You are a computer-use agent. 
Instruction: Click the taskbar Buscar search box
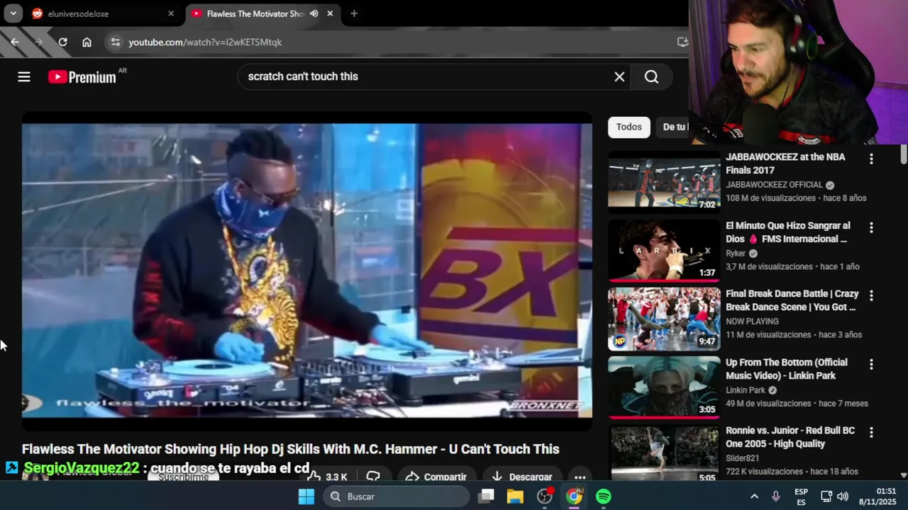tap(397, 497)
